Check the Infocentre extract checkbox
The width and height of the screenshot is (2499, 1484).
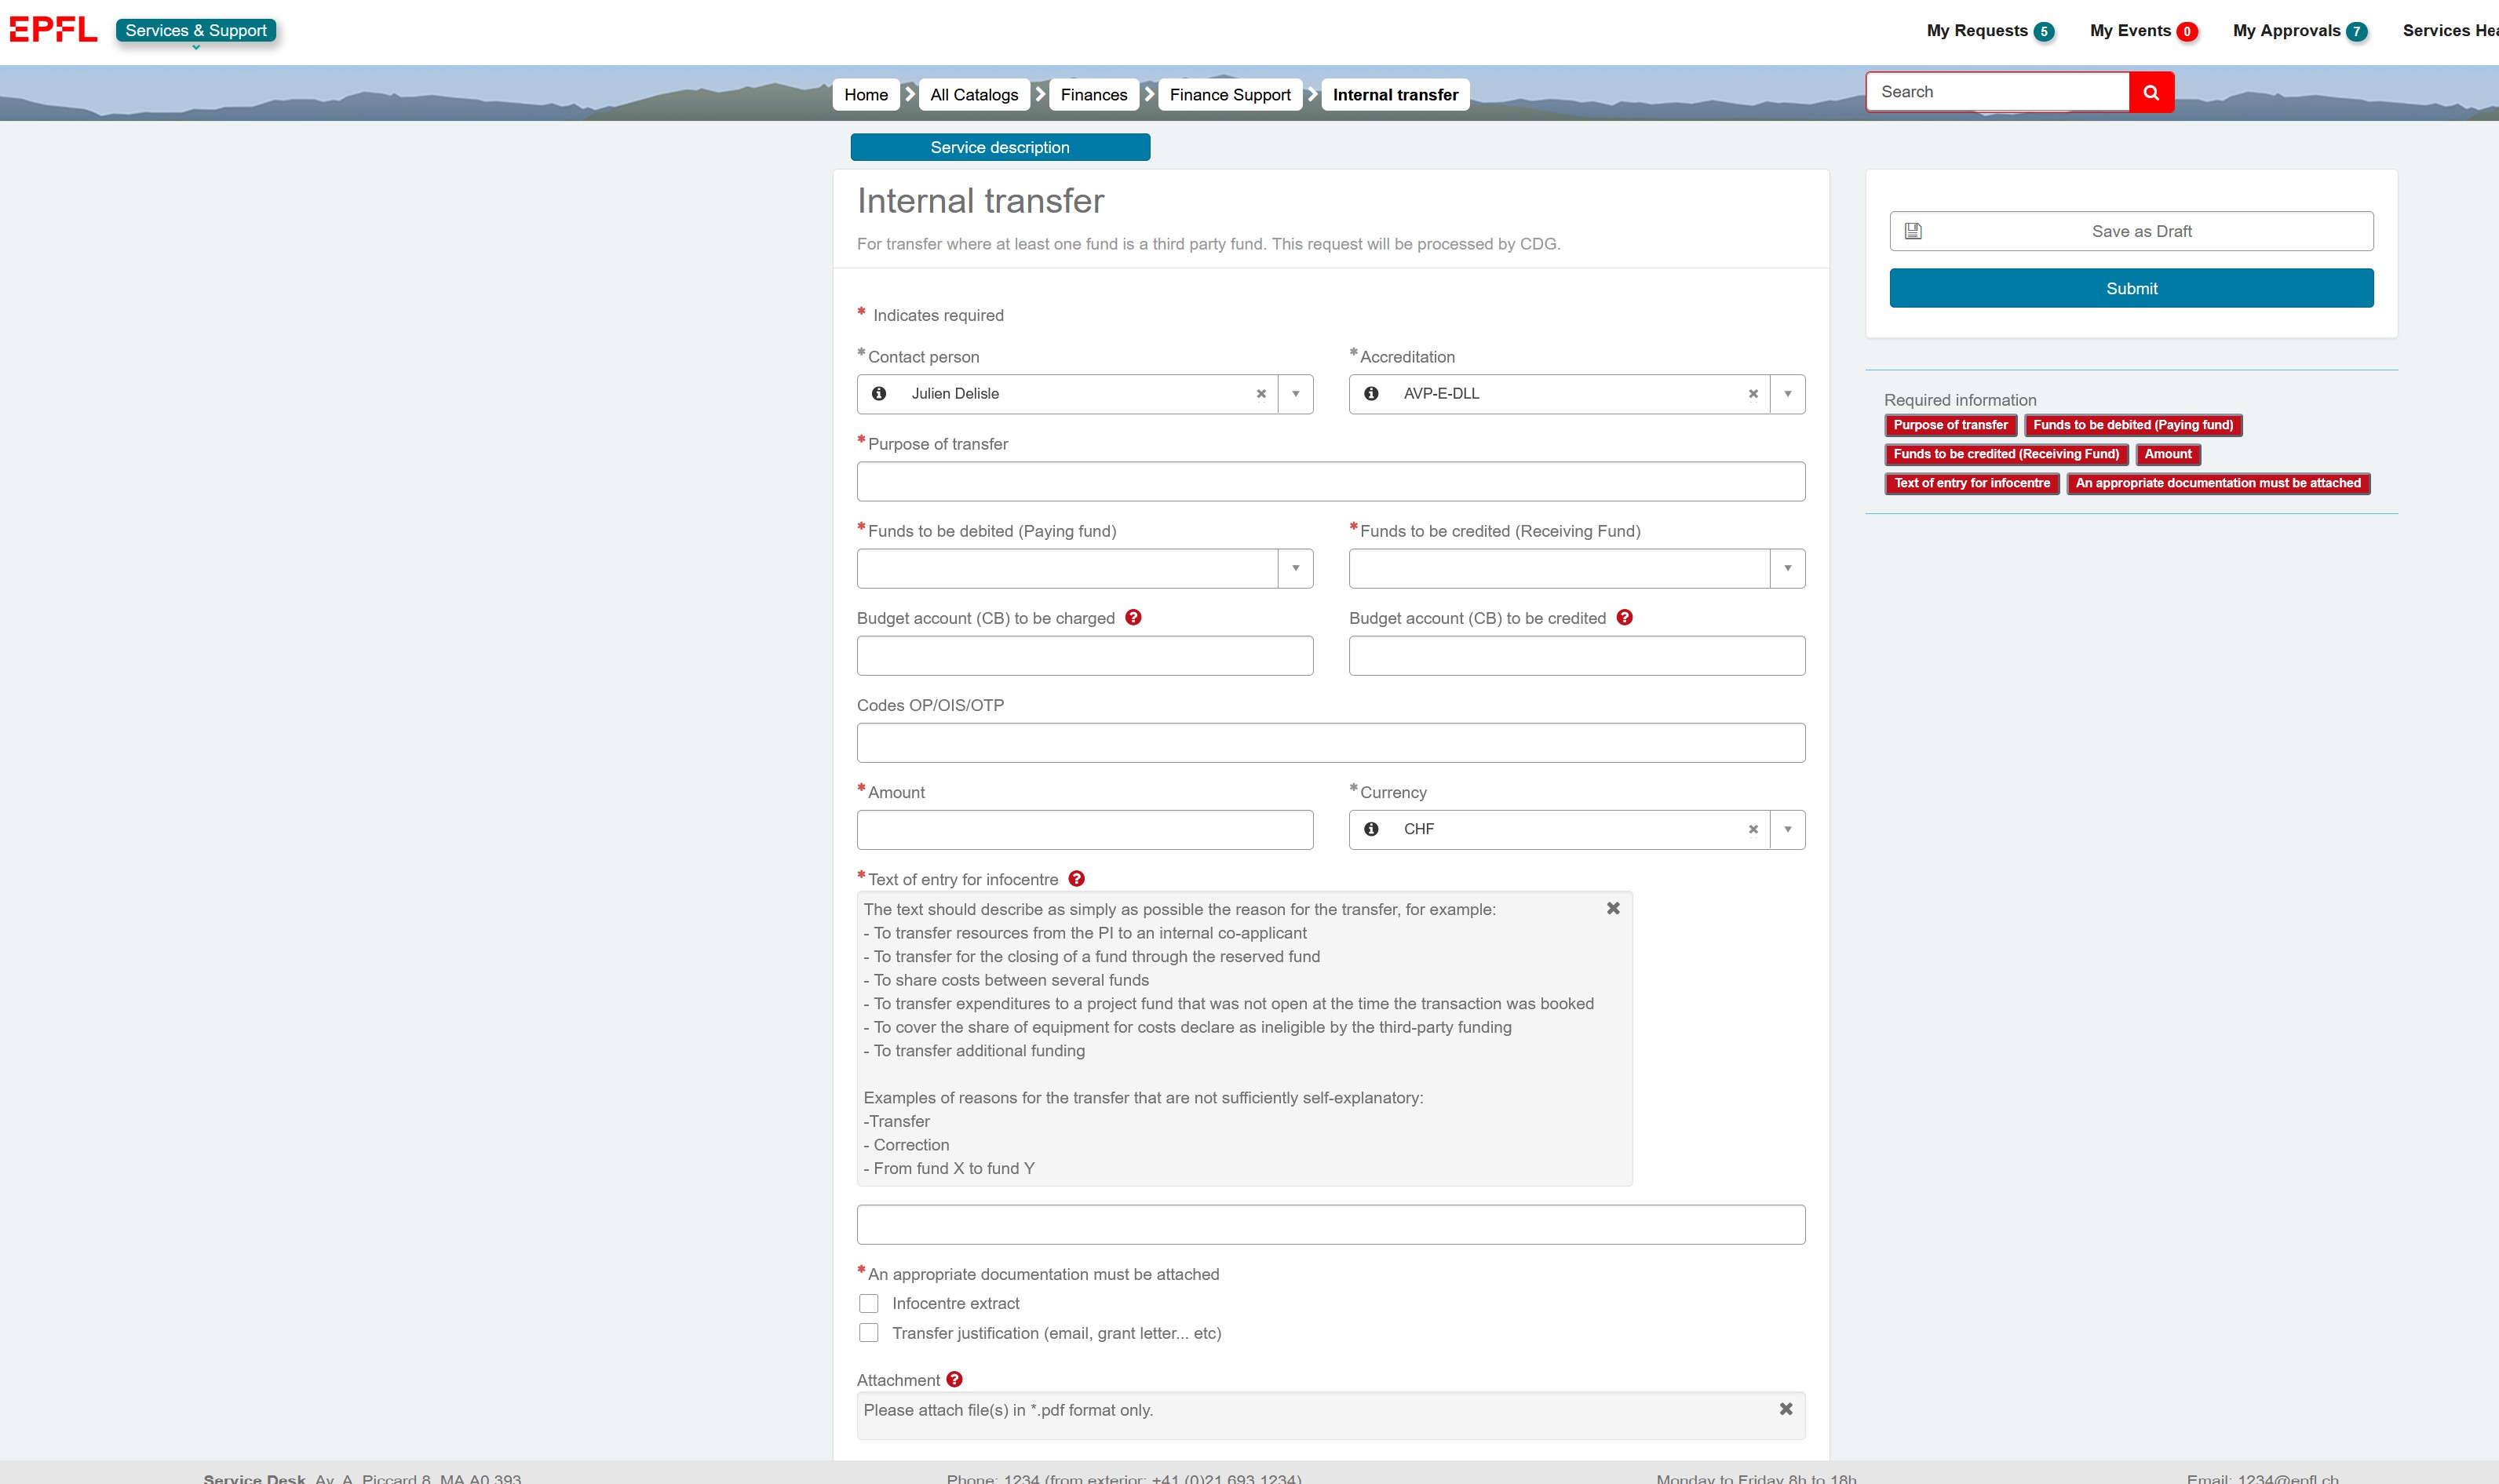tap(869, 1304)
